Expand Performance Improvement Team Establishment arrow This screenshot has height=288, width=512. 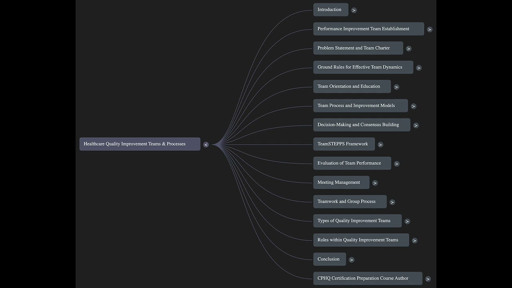(x=430, y=30)
